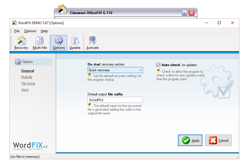Click the note icon under file suffix field
The image size is (248, 165).
pos(90,105)
